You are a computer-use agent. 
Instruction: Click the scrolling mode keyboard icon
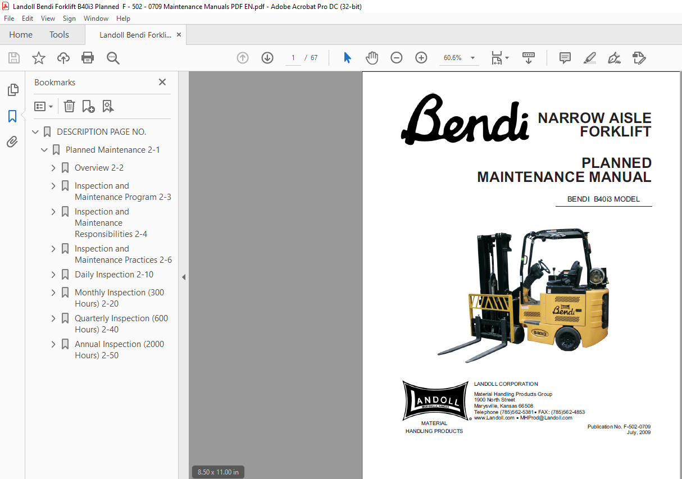click(529, 58)
